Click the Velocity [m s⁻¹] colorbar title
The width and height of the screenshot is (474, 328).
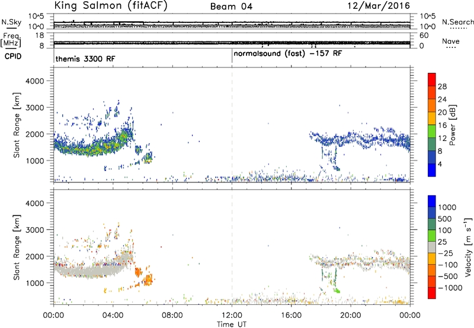pos(468,247)
